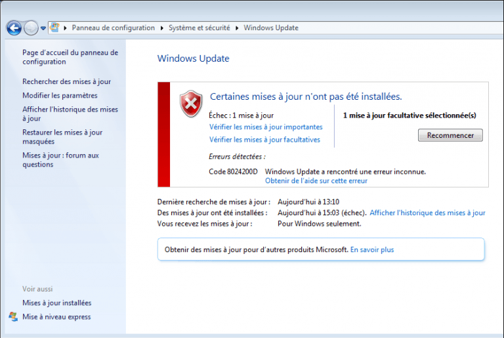Click the greyed forward navigation arrow
This screenshot has height=338, width=504.
pos(31,28)
